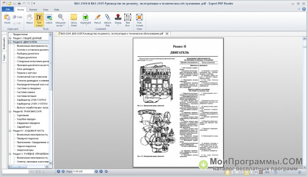Image resolution: width=308 pixels, height=177 pixels.
Task: Activate the Text Select tool
Action: point(39,20)
